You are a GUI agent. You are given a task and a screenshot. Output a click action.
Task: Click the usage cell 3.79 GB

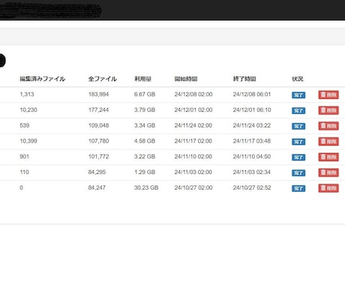pyautogui.click(x=145, y=109)
